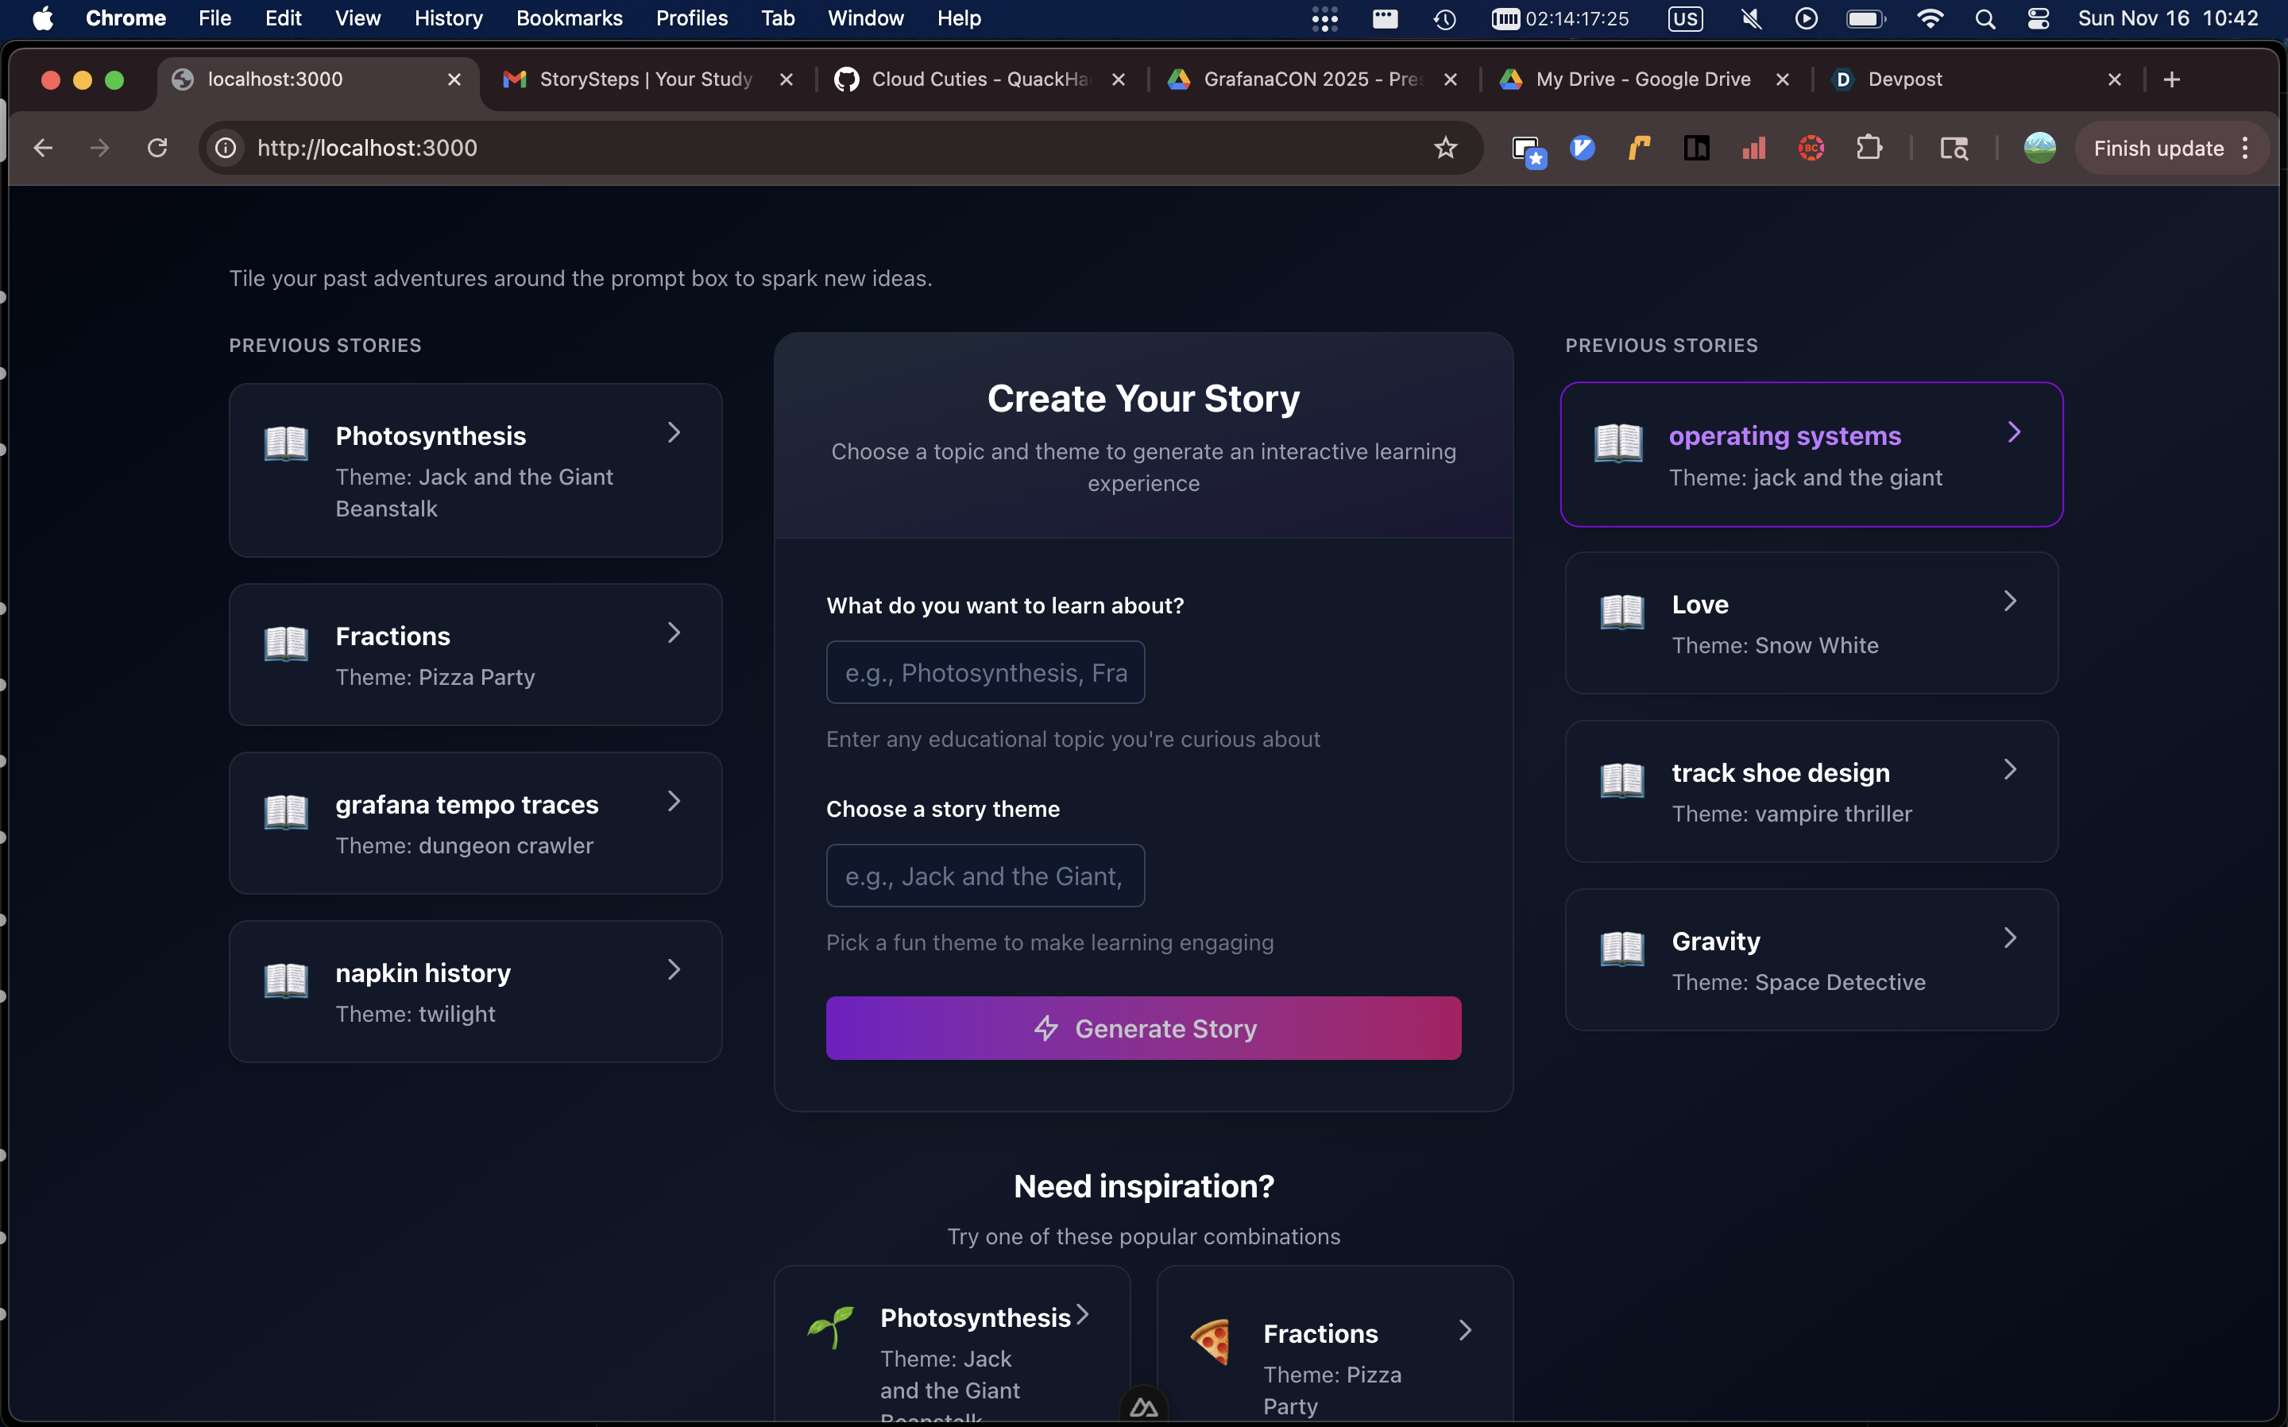The height and width of the screenshot is (1427, 2288).
Task: Open the Bookmarks menu
Action: click(569, 19)
